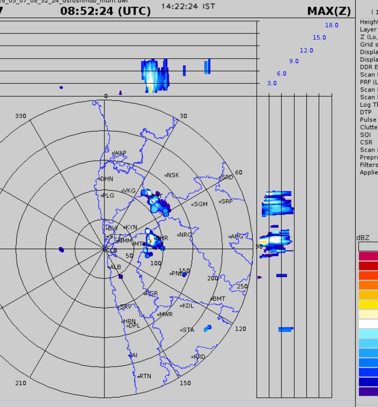Click the KRD station label
The height and width of the screenshot is (407, 378).
point(199,357)
